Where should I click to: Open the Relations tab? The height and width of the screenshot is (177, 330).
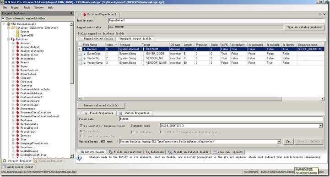[155, 152]
